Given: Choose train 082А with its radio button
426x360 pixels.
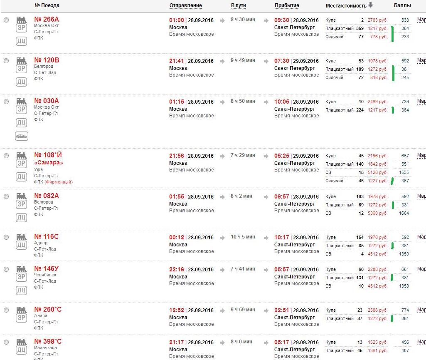Looking at the screenshot, I should [x=6, y=196].
